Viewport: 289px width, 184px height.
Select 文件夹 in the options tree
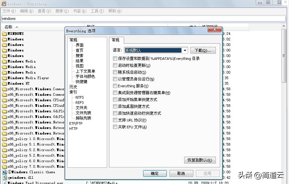[x=81, y=107]
